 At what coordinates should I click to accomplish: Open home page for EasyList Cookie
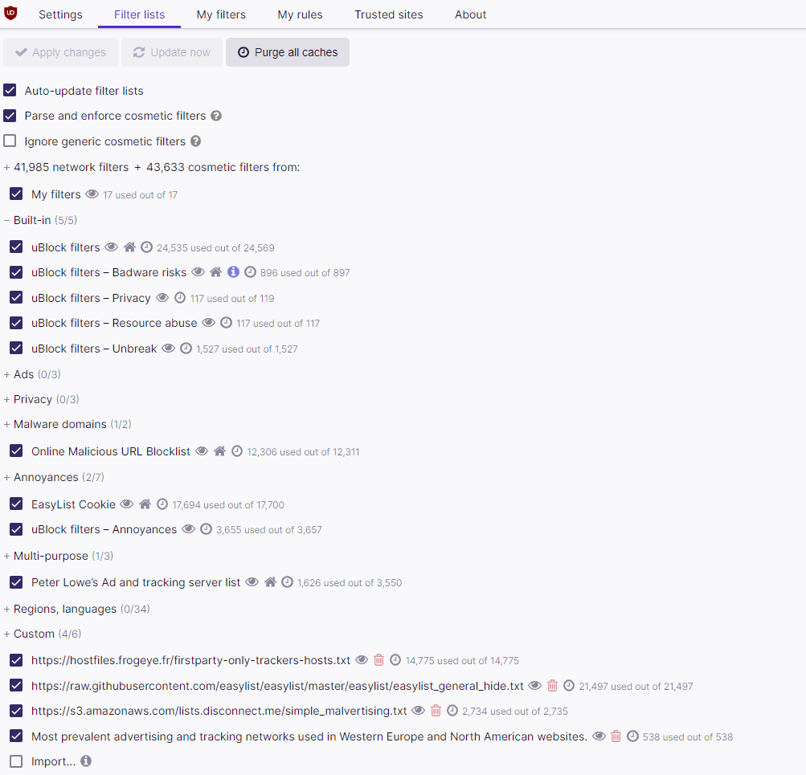point(145,504)
